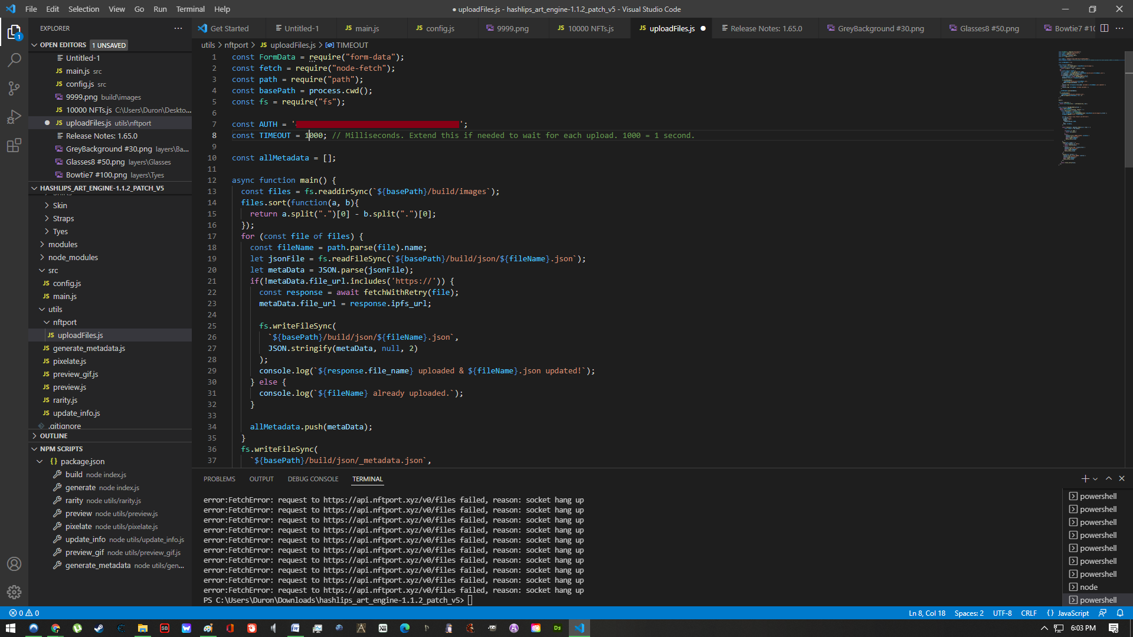Open the Search view

point(14,60)
